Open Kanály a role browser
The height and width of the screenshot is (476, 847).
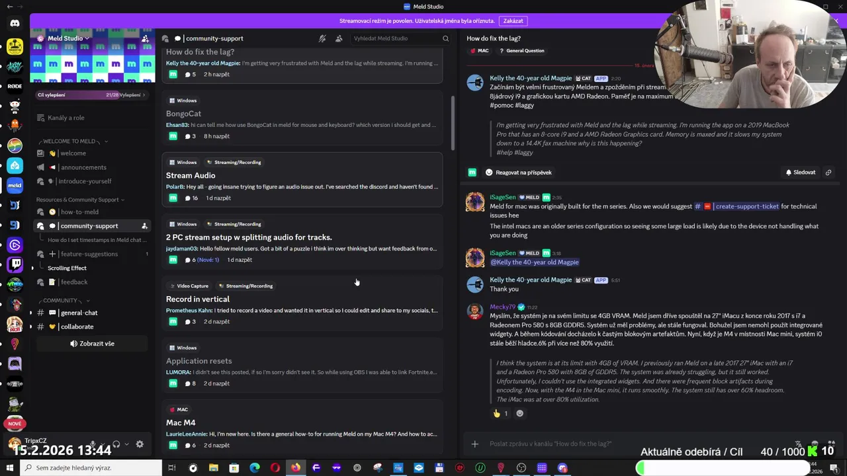(93, 118)
